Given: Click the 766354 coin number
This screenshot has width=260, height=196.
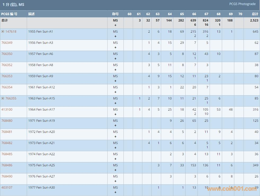Looking at the screenshot, I should [7, 87].
